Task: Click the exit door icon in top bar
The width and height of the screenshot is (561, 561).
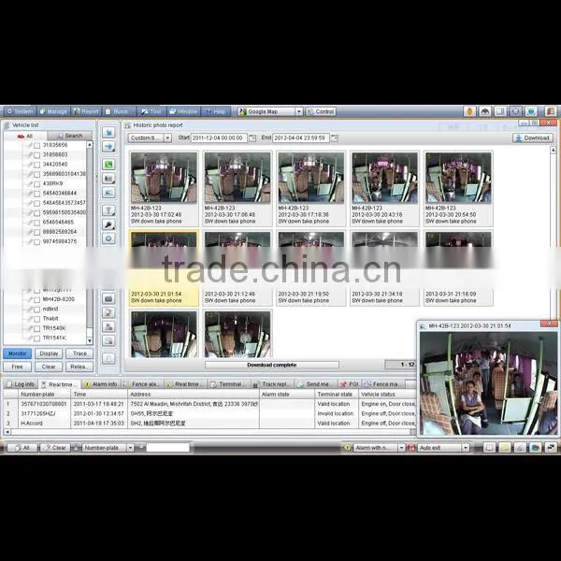Action: 551,111
